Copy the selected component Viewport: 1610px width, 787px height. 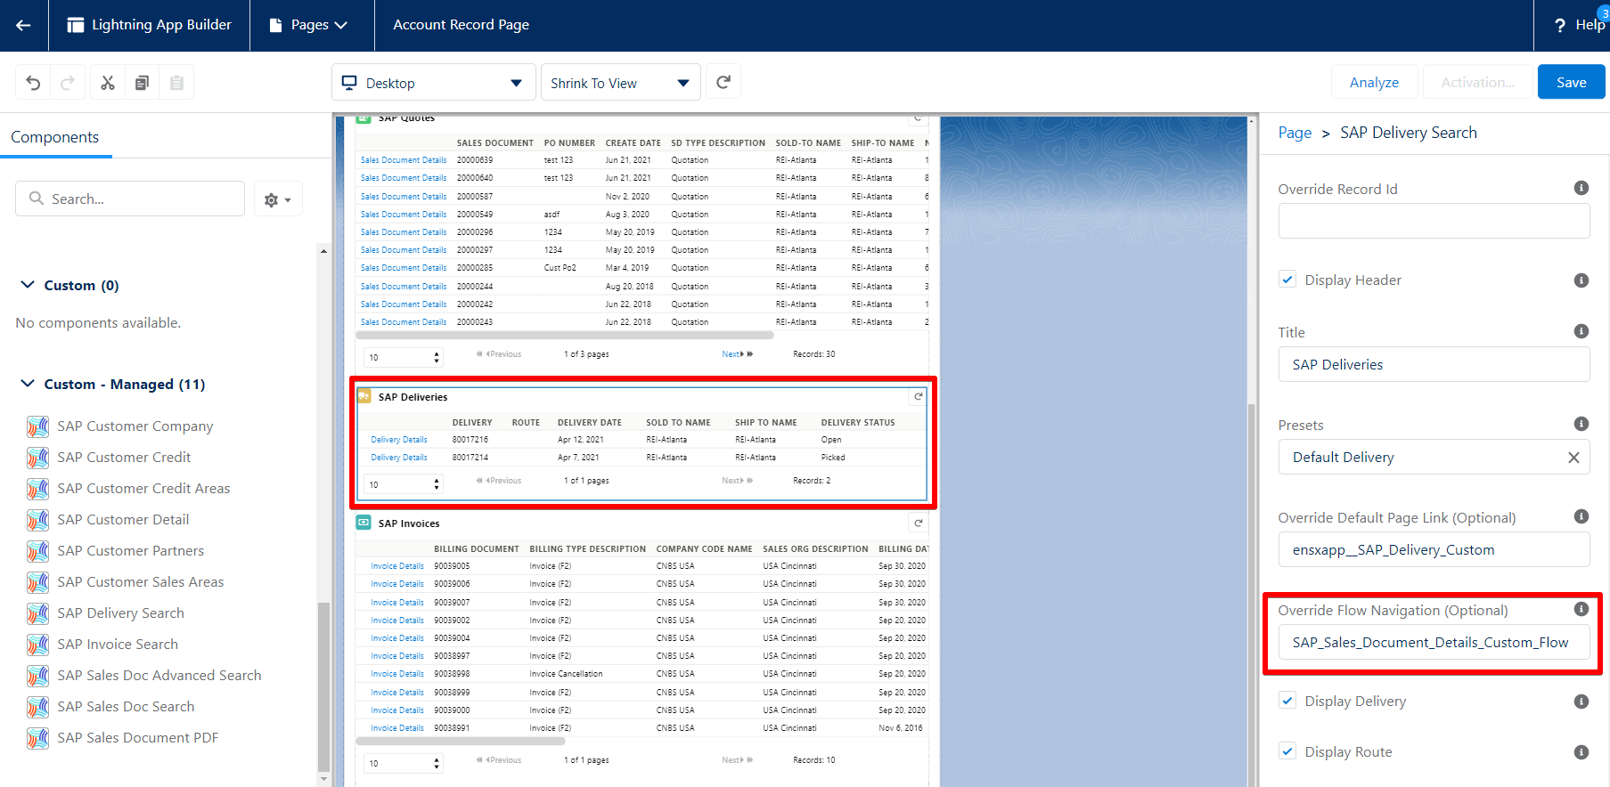tap(142, 83)
